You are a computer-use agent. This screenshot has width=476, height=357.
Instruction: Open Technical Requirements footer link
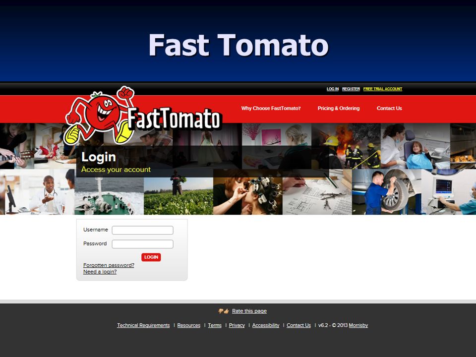(x=143, y=325)
